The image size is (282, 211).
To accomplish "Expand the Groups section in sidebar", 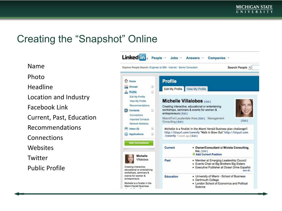I will pyautogui.click(x=152, y=87).
